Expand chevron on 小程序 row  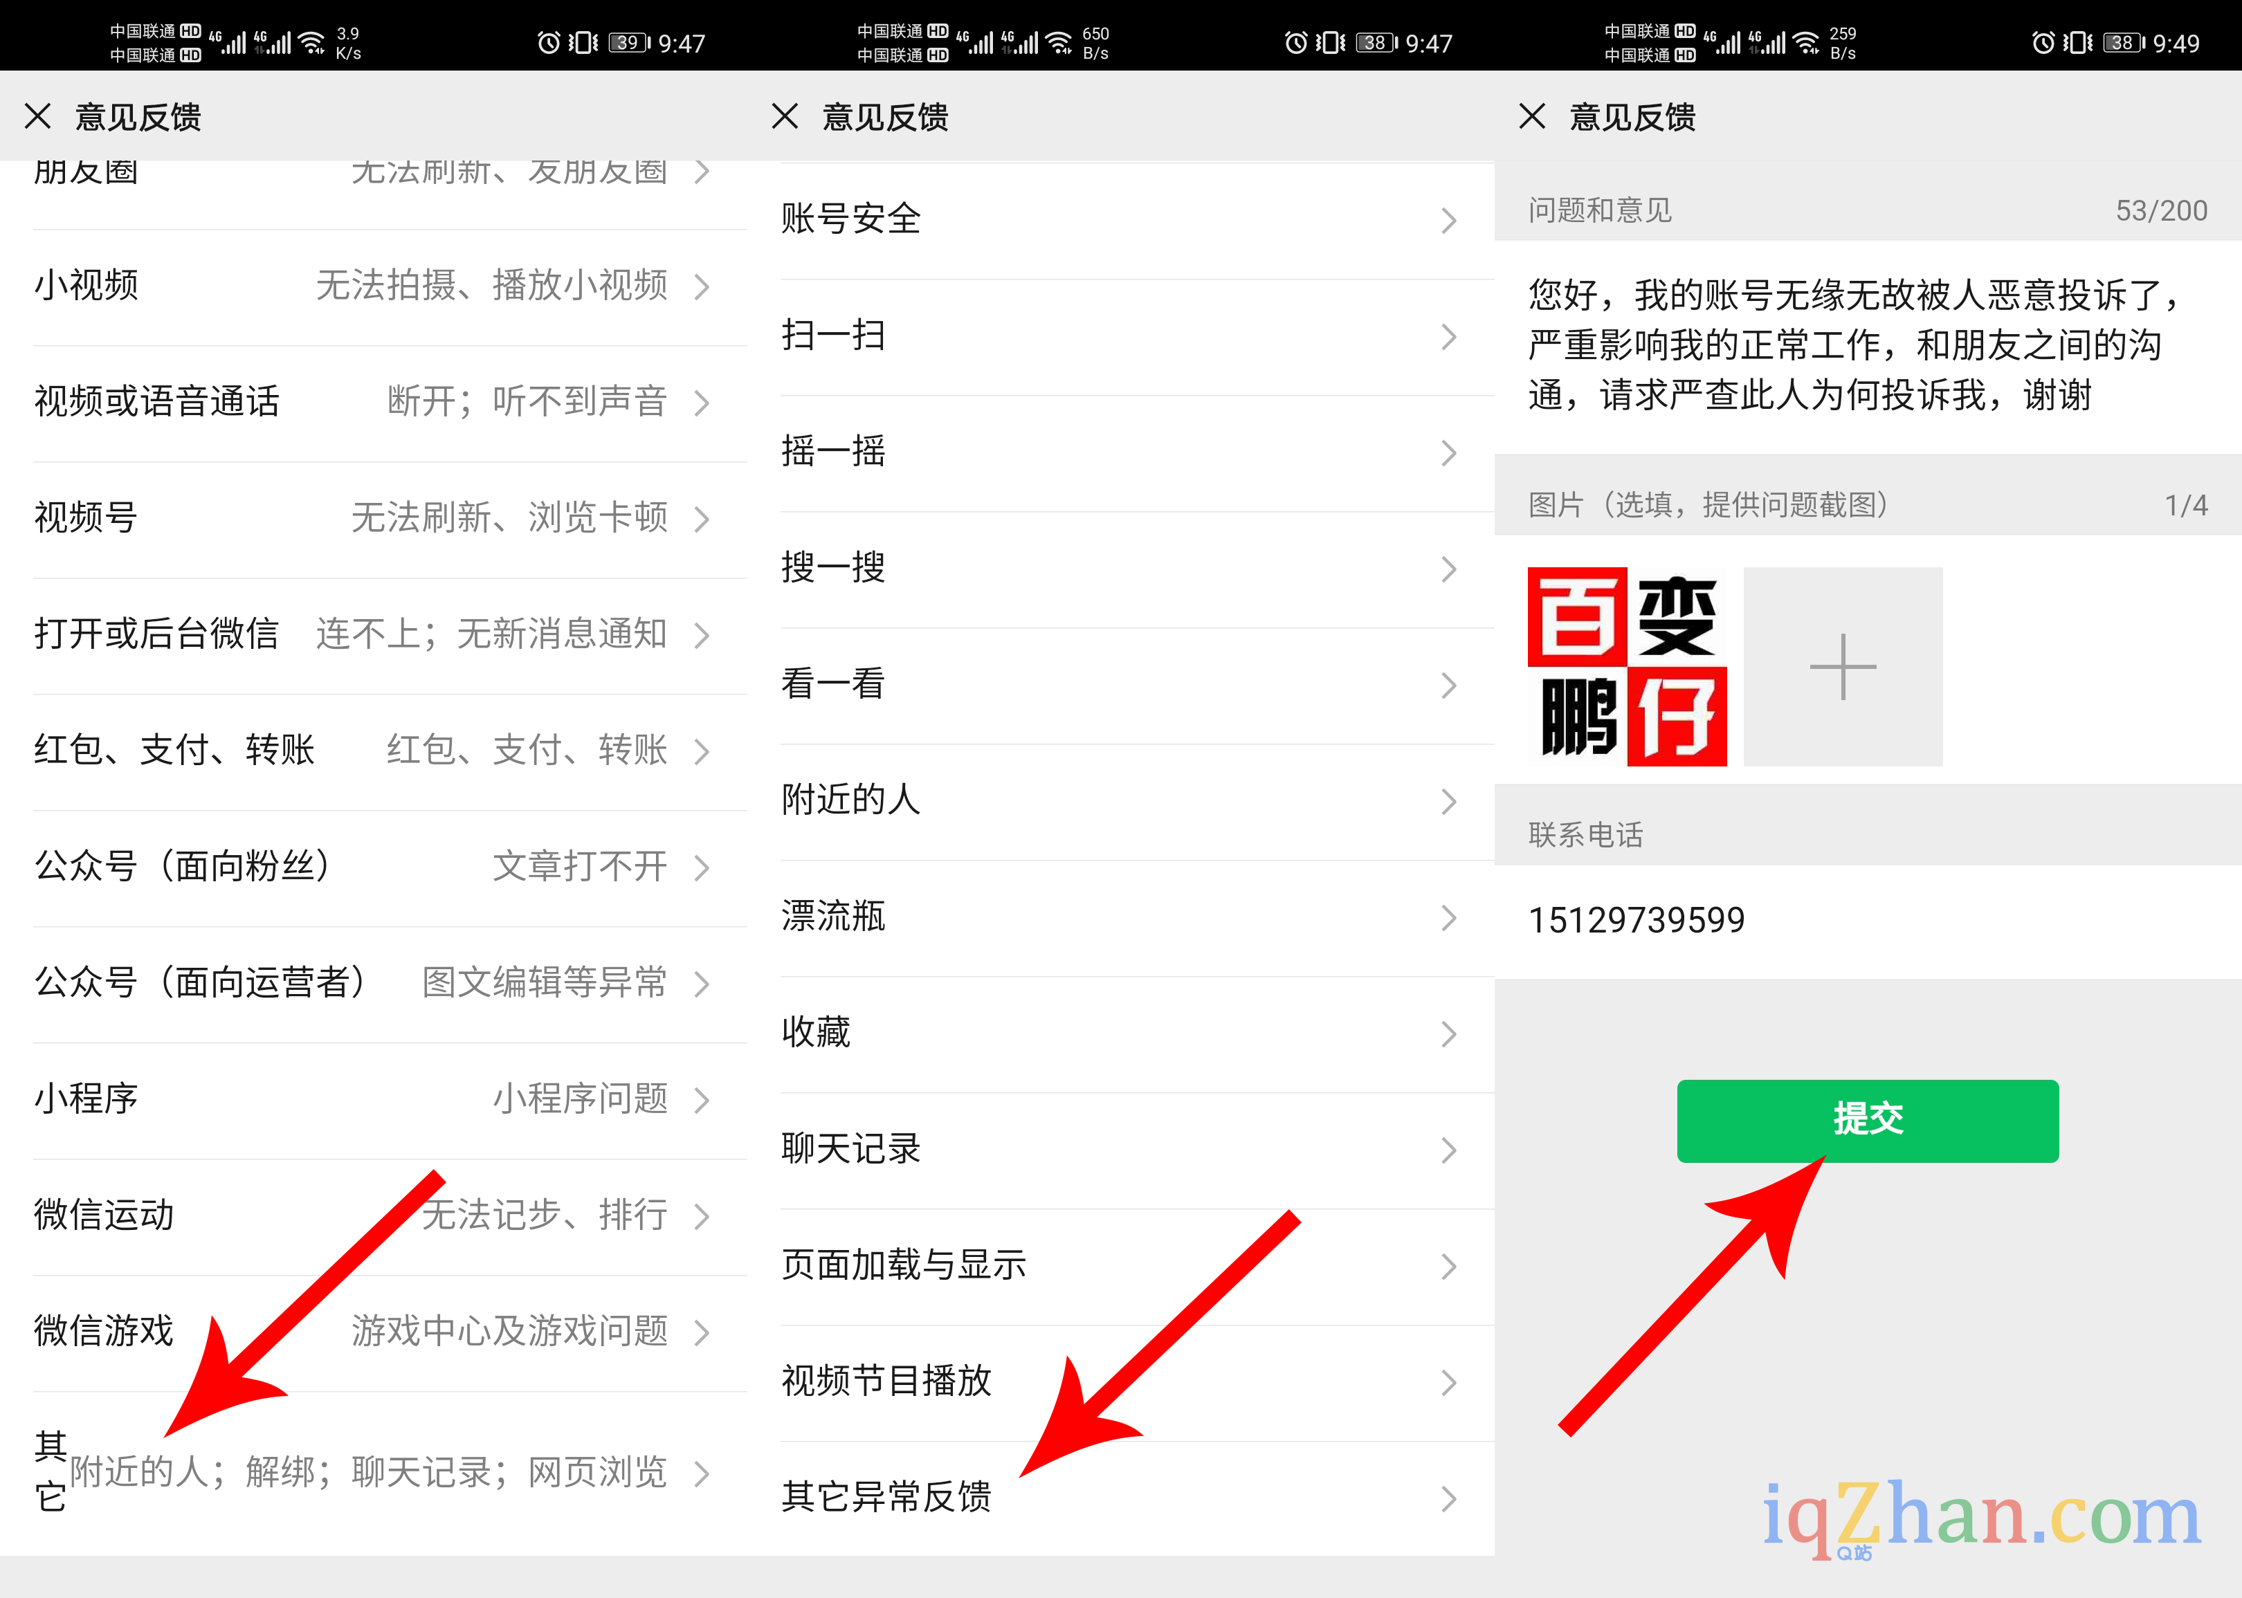click(x=702, y=1100)
